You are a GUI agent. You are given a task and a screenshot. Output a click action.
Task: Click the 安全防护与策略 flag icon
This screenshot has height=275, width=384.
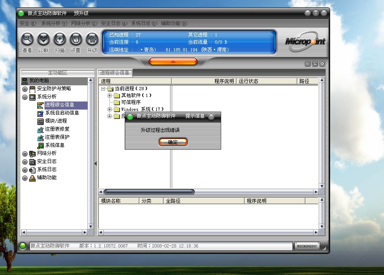tap(32, 89)
